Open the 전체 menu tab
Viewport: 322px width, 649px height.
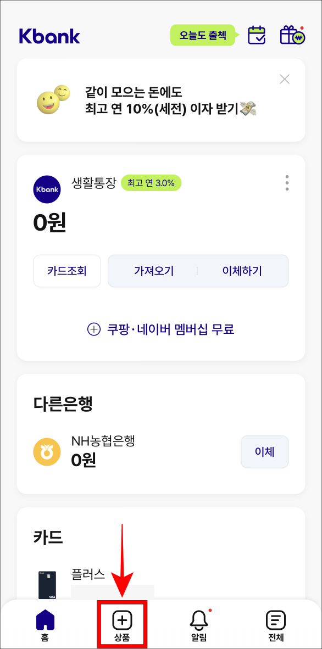[x=275, y=624]
